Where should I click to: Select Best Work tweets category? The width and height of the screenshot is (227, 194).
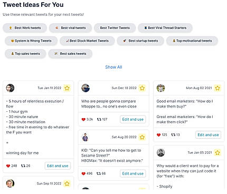pos(25,28)
